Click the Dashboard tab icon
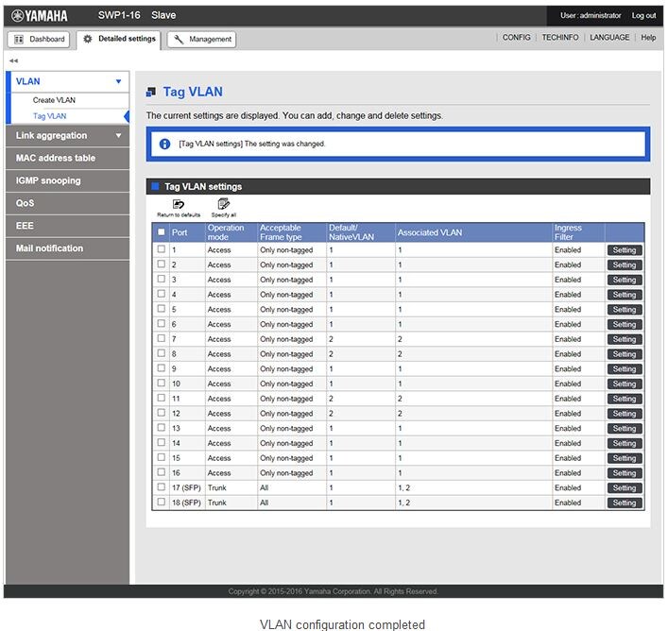The image size is (668, 631). 19,40
